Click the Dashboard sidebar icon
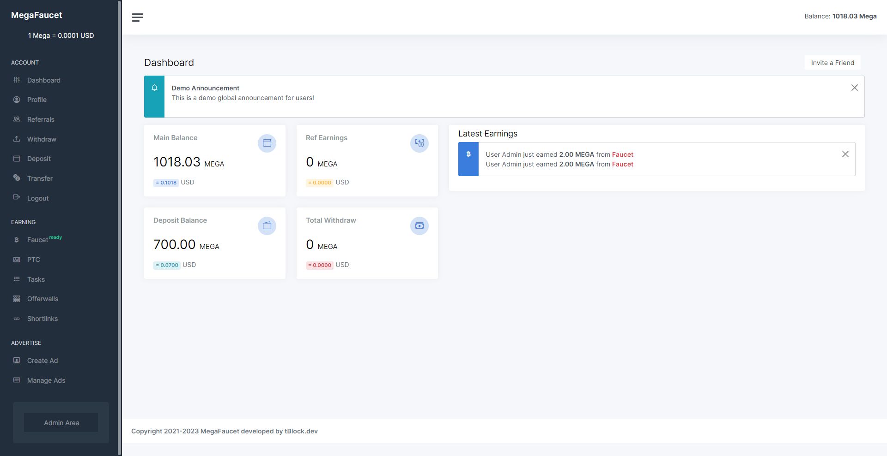 tap(17, 80)
